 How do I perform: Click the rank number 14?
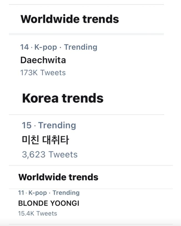pos(24,47)
